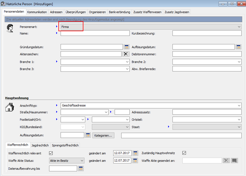This screenshot has width=246, height=176.
Task: Uncheck Waffenrechtlich relevant checkbox
Action: point(51,153)
